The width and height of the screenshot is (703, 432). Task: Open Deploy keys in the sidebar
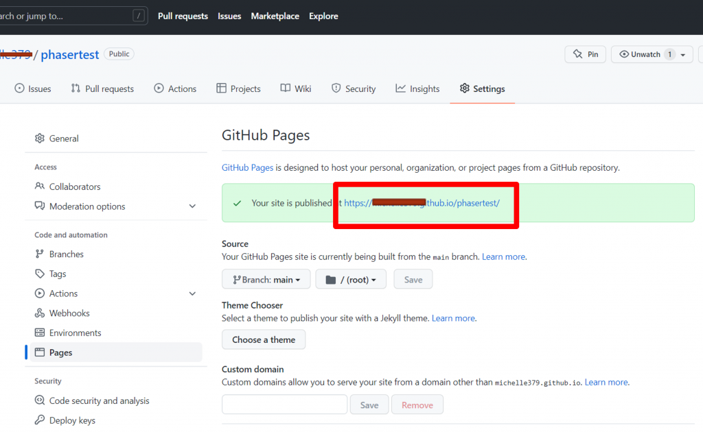click(x=72, y=421)
